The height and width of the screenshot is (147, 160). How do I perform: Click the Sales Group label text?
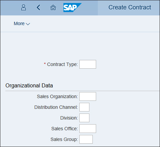click(x=64, y=139)
